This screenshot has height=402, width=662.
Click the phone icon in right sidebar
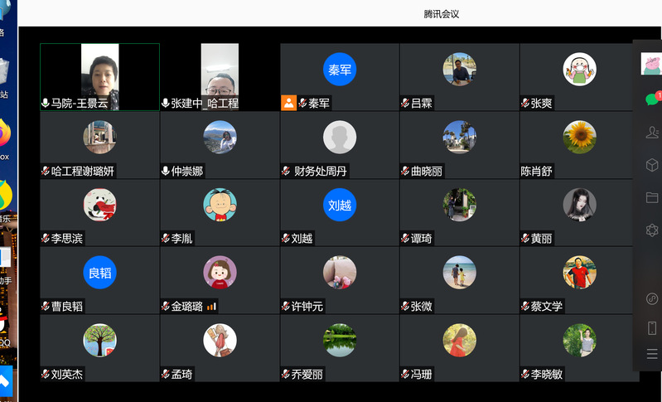(x=652, y=327)
